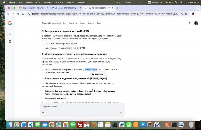Open Photos app from the Dock
Image resolution: width=201 pixels, height=130 pixels.
(x=66, y=125)
